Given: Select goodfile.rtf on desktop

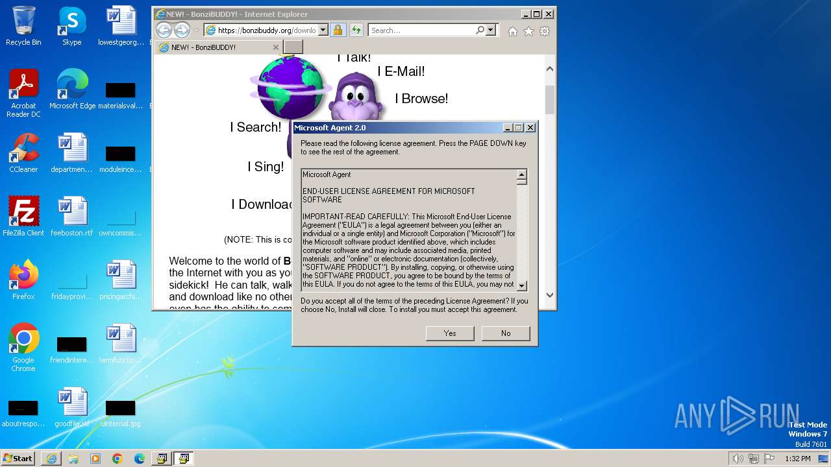Looking at the screenshot, I should click(72, 407).
